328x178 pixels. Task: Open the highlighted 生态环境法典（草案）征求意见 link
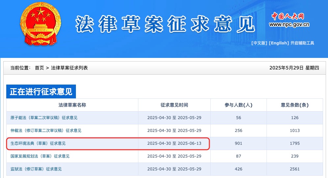click(38, 143)
